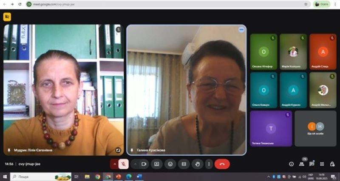Open options on Галина Красікова's video tile
Screen dimensions: 340x181
[x=241, y=30]
